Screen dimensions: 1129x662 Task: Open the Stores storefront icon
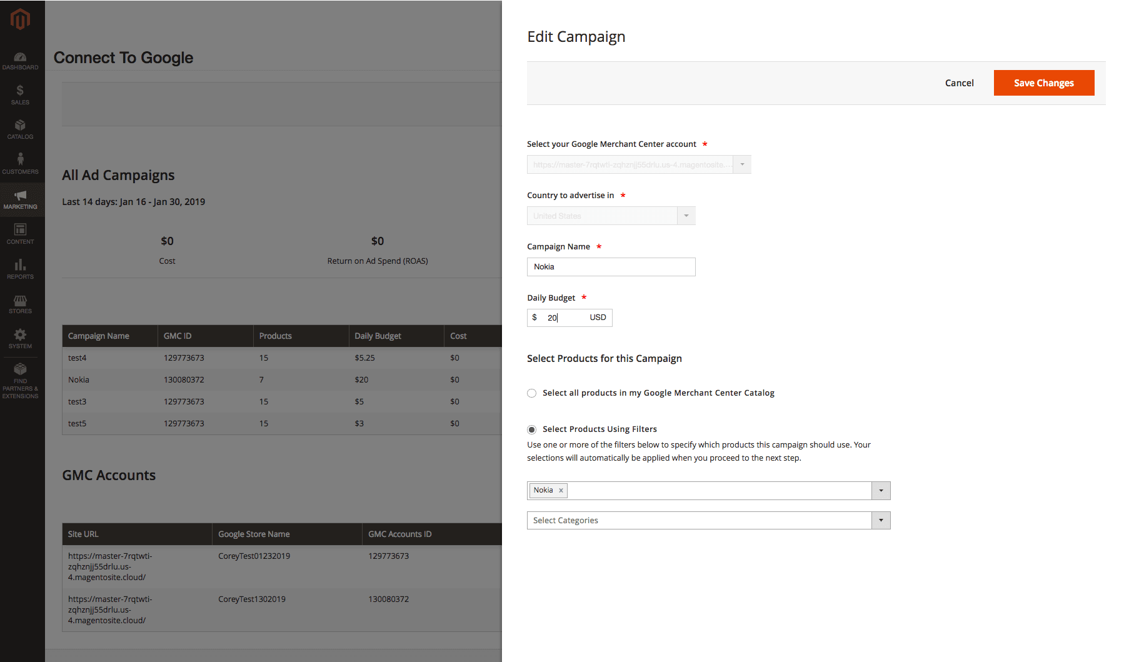[20, 301]
